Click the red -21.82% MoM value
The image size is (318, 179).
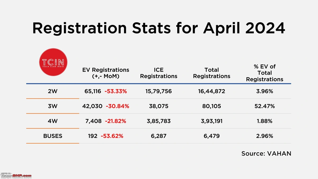pos(116,121)
